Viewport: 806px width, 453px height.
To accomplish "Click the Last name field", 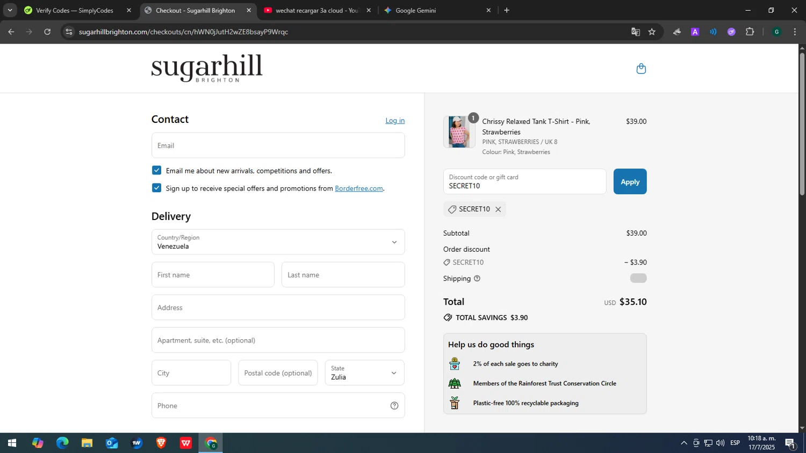I will pos(343,275).
